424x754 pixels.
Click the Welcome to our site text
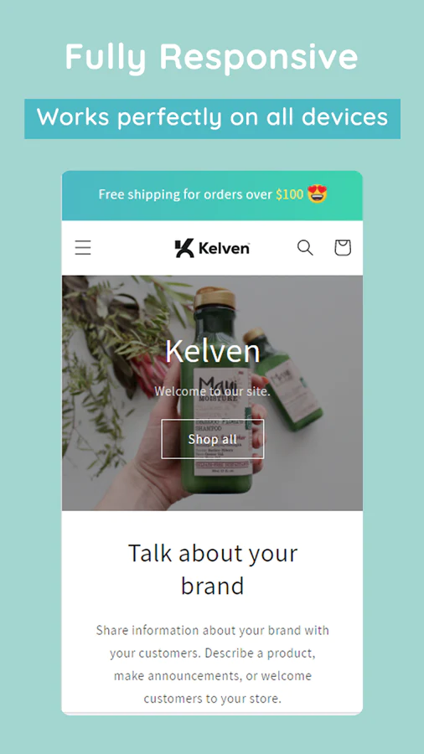click(213, 391)
